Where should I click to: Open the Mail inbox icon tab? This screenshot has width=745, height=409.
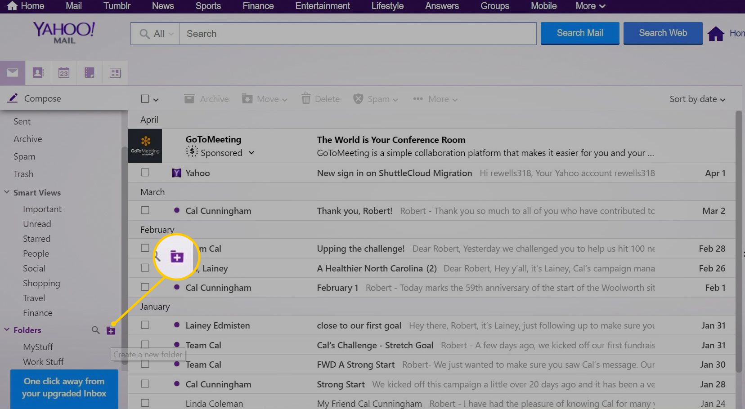tap(13, 73)
